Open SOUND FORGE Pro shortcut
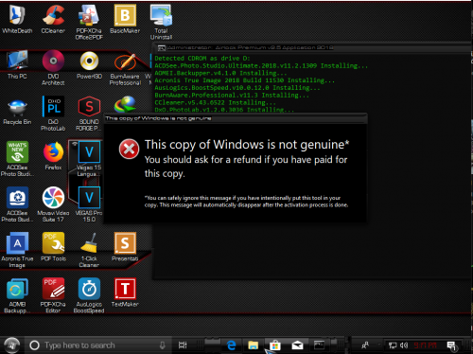Screen dimensions: 473x354 pos(89,114)
